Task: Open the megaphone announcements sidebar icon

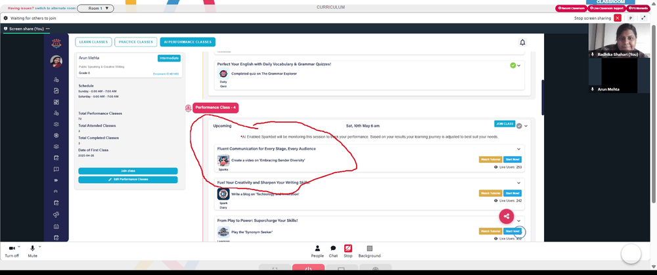Action: 56,215
